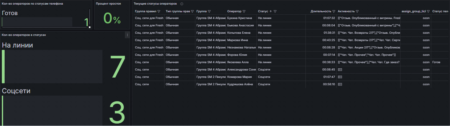Open filter for Тип группы прав column
Image resolution: width=450 pixels, height=126 pixels.
coord(192,11)
